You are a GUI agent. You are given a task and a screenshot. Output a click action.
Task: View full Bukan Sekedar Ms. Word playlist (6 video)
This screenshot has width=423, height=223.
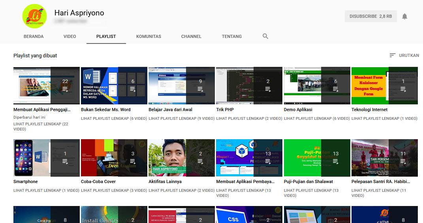[x=114, y=118]
